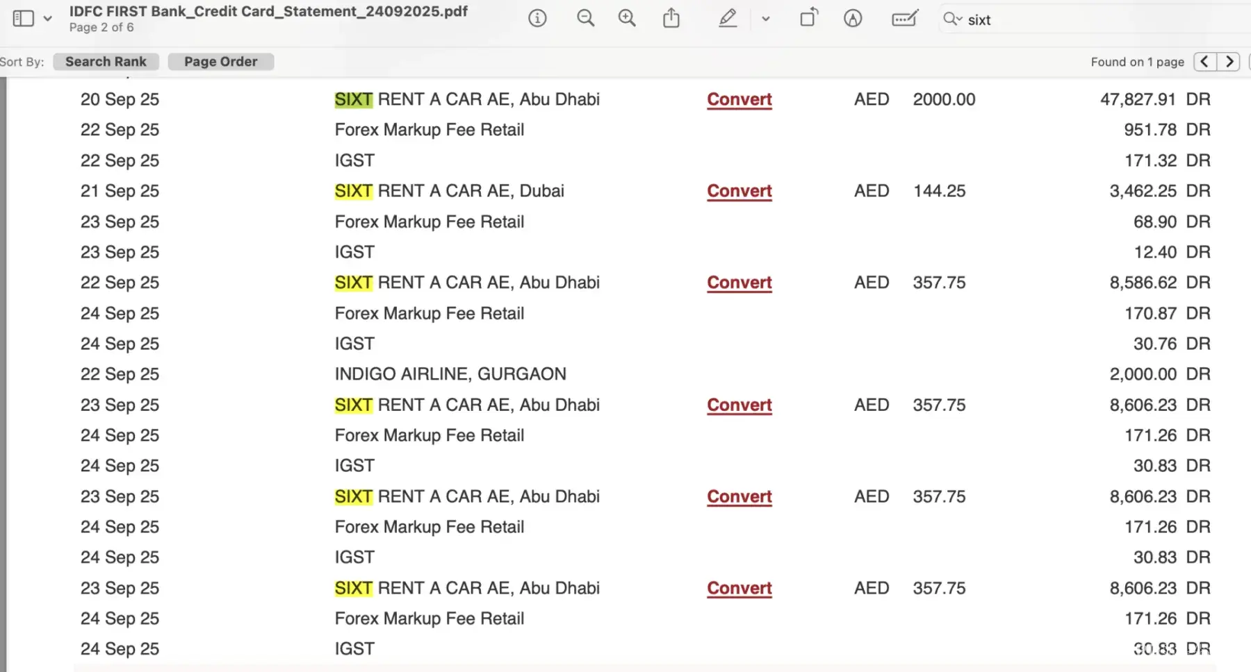Zoom in on the statement
The width and height of the screenshot is (1251, 672).
click(627, 19)
